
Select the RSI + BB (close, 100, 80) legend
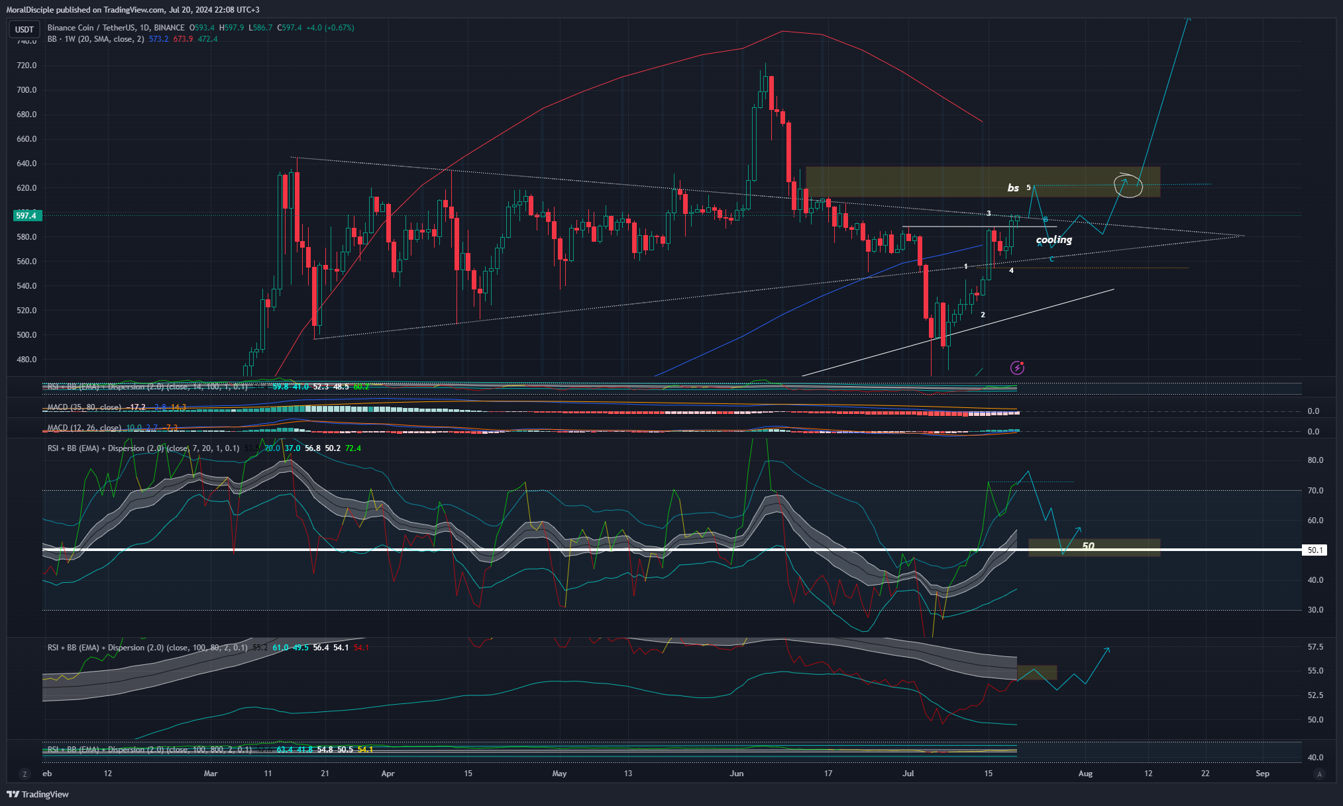tap(147, 648)
